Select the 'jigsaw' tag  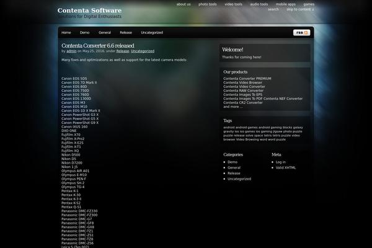pos(278,131)
